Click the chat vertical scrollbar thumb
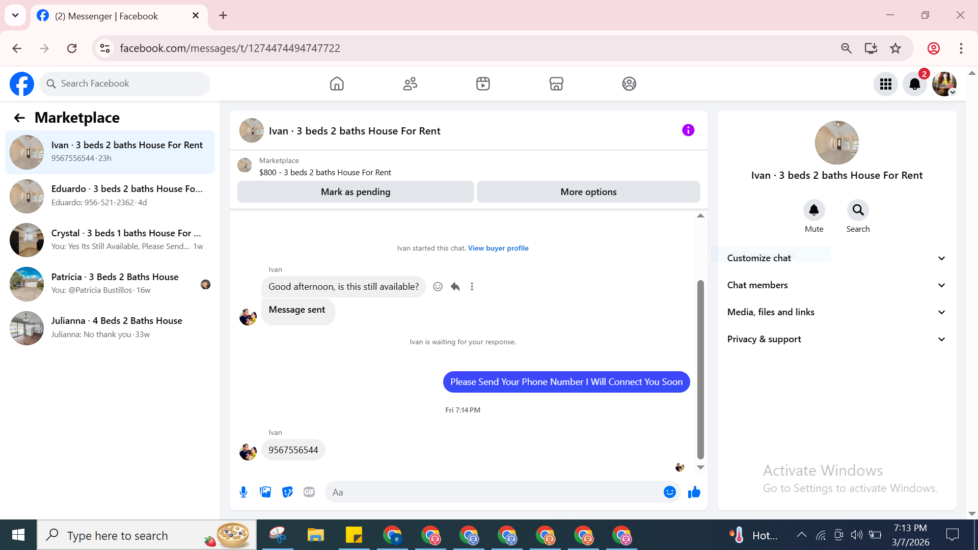Screen dimensions: 978x550 coord(700,369)
